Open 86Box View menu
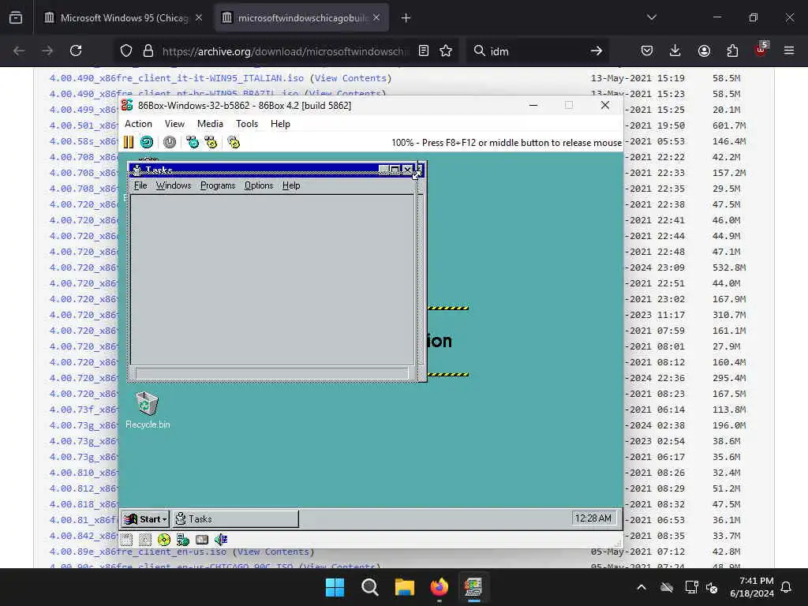The width and height of the screenshot is (808, 606). click(174, 124)
